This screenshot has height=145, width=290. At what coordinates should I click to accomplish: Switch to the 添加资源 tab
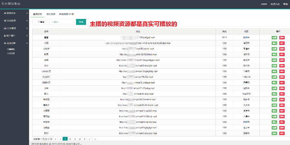pyautogui.click(x=51, y=14)
